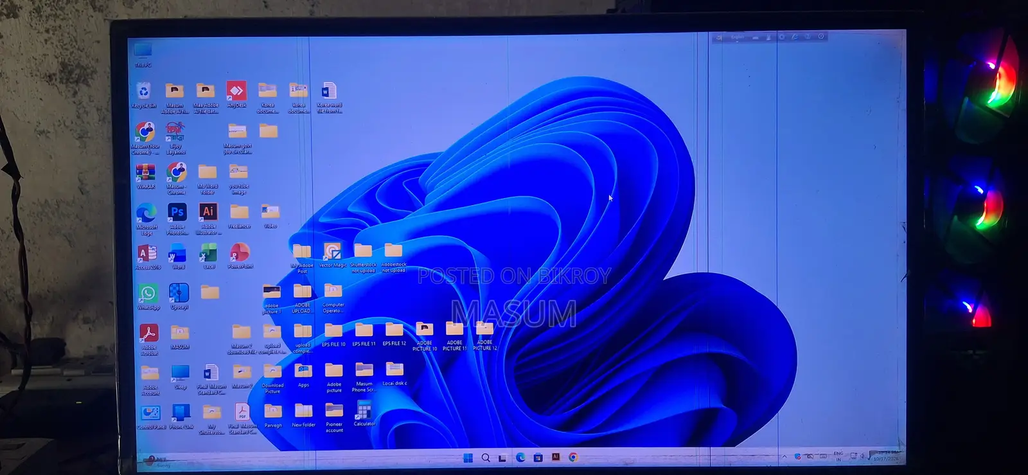Select the ADOBE PICTURE 12 folder
The image size is (1028, 475).
point(485,336)
